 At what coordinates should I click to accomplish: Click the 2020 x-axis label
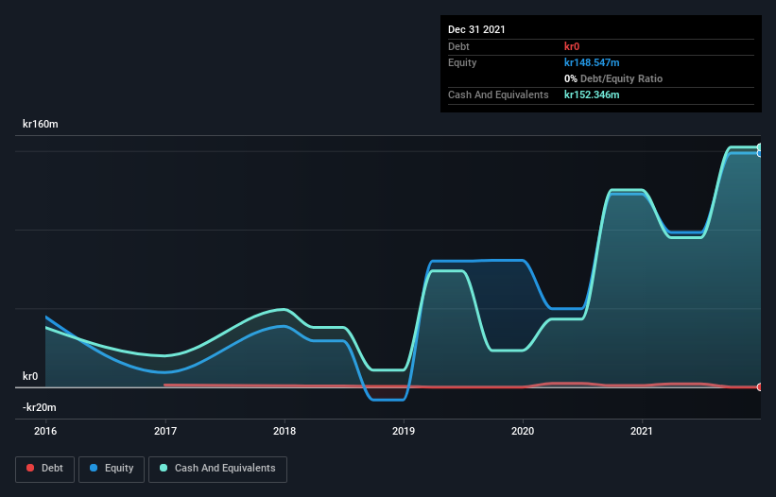(x=523, y=431)
